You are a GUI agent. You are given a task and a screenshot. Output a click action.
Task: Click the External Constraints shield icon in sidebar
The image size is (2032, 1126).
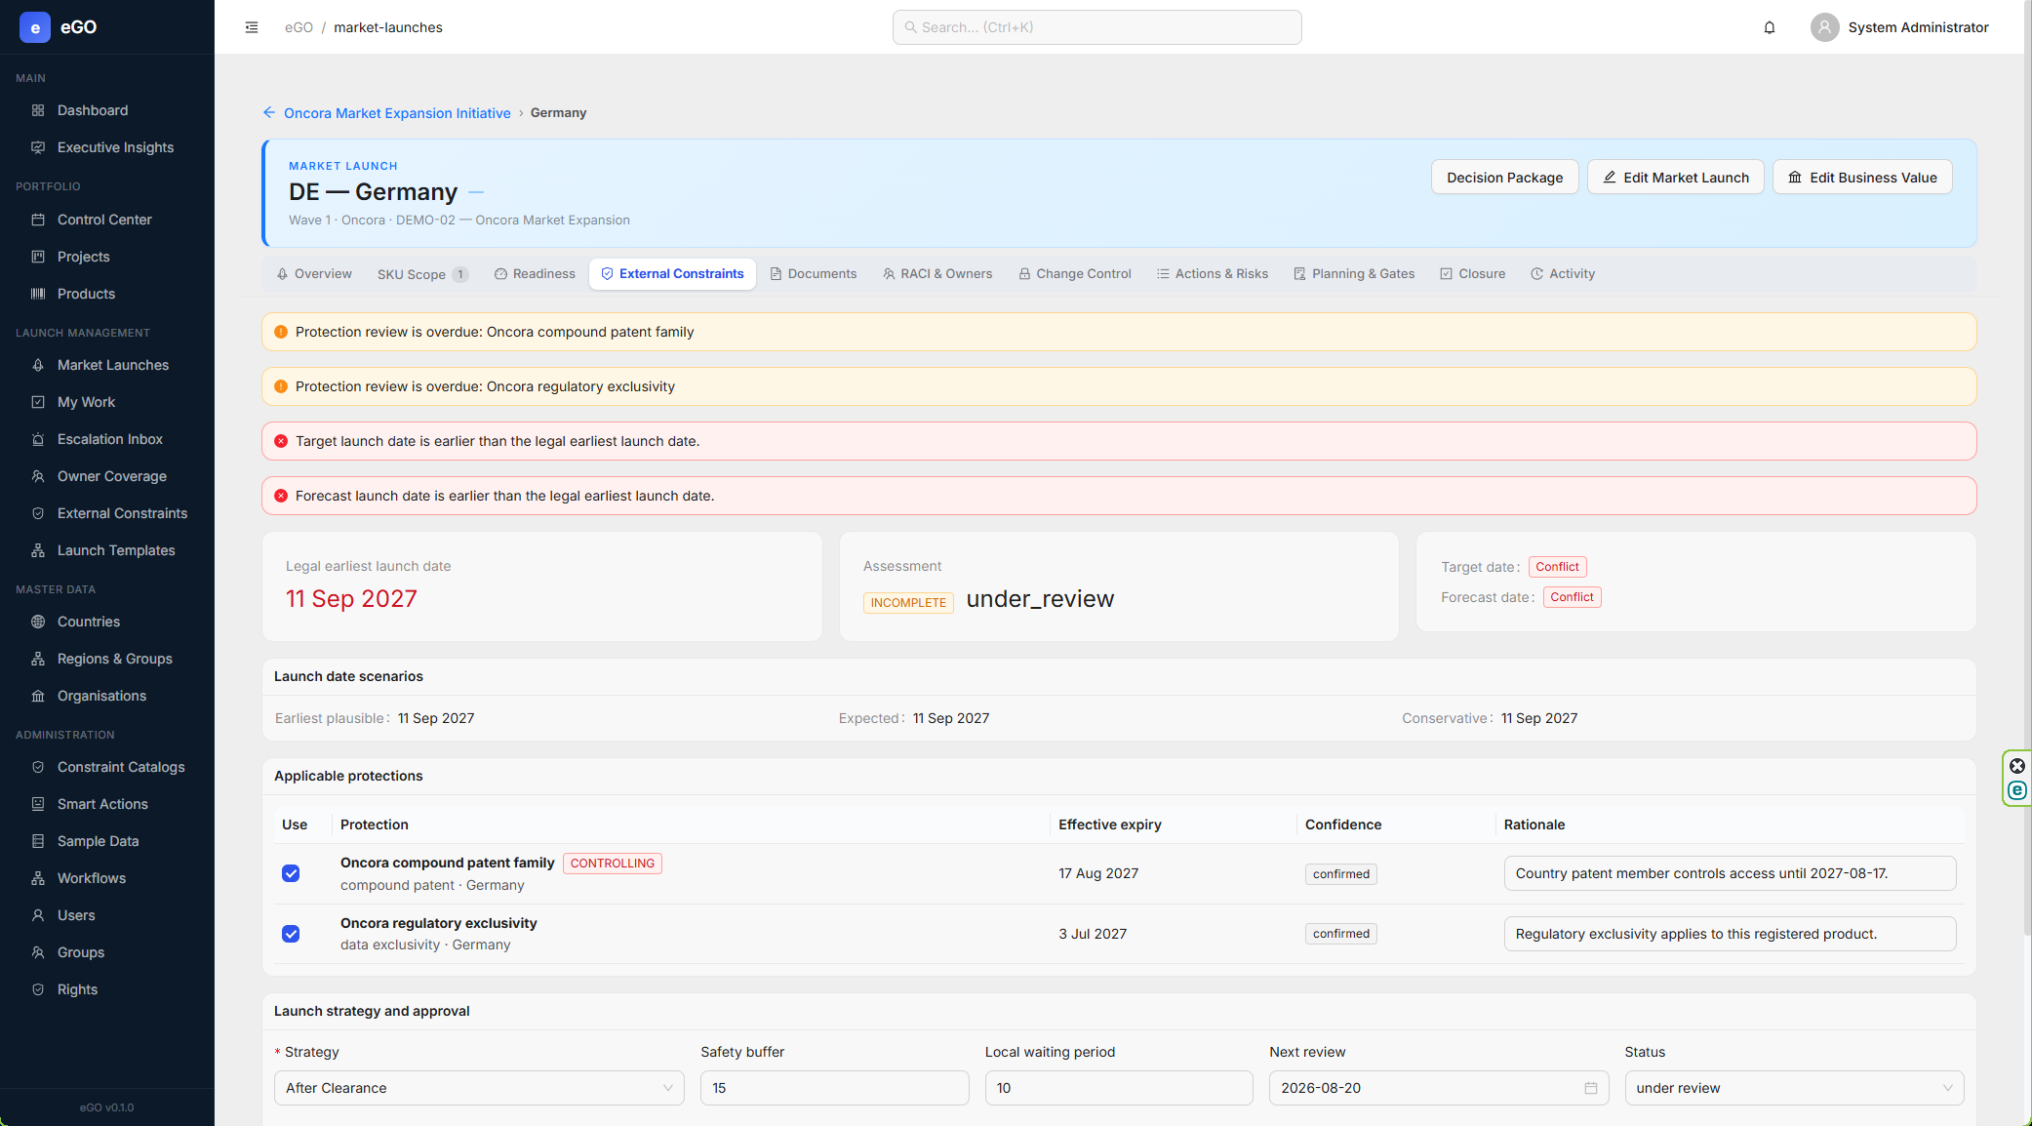click(38, 513)
